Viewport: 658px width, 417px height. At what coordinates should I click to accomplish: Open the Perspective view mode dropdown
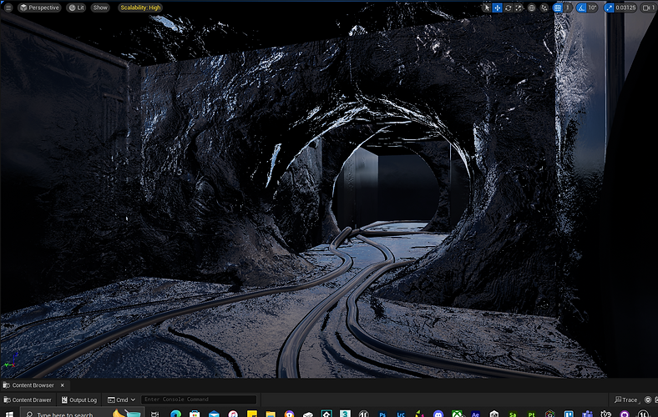[39, 8]
